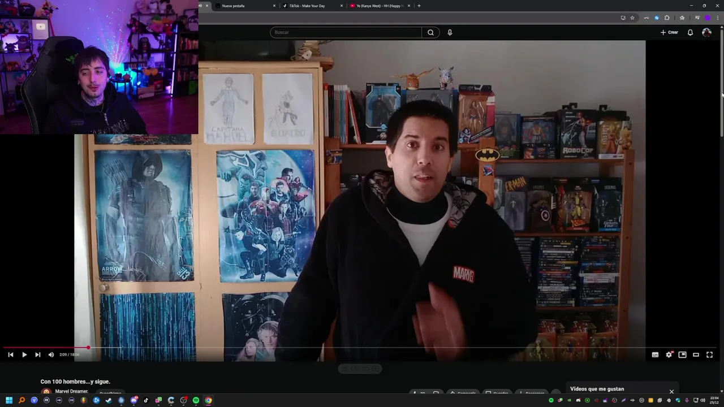Enter fullscreen video mode
The image size is (724, 407).
(709, 354)
